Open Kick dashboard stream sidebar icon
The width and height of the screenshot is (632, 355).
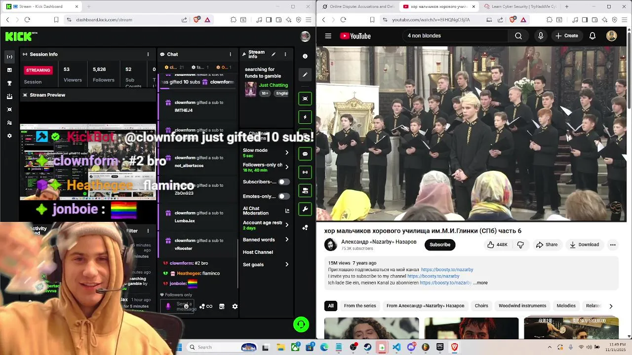9,57
